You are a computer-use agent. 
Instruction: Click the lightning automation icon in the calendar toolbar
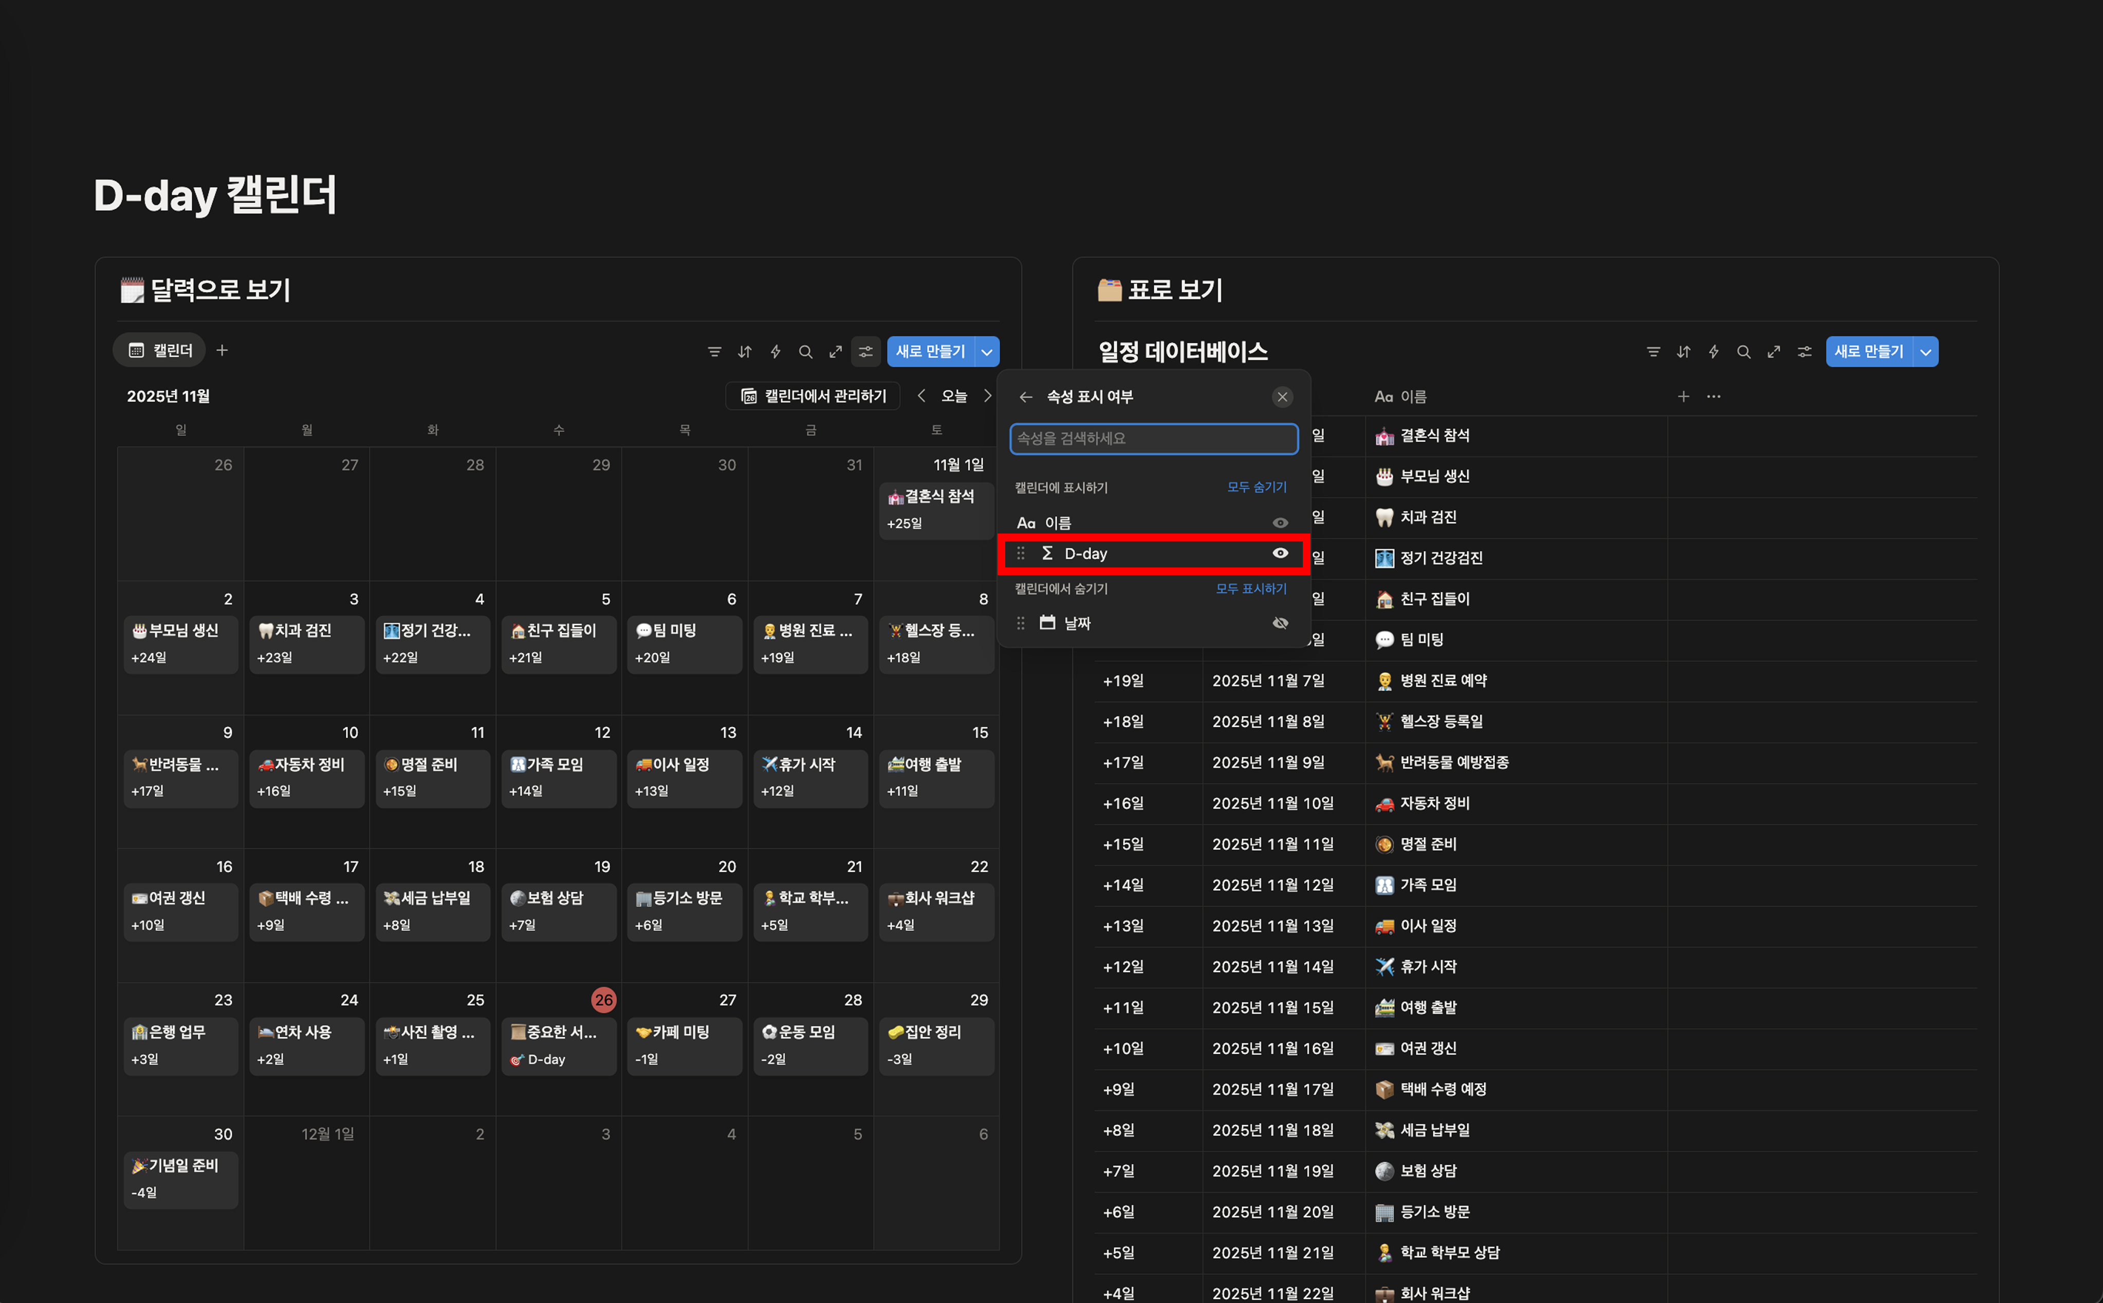[x=776, y=352]
